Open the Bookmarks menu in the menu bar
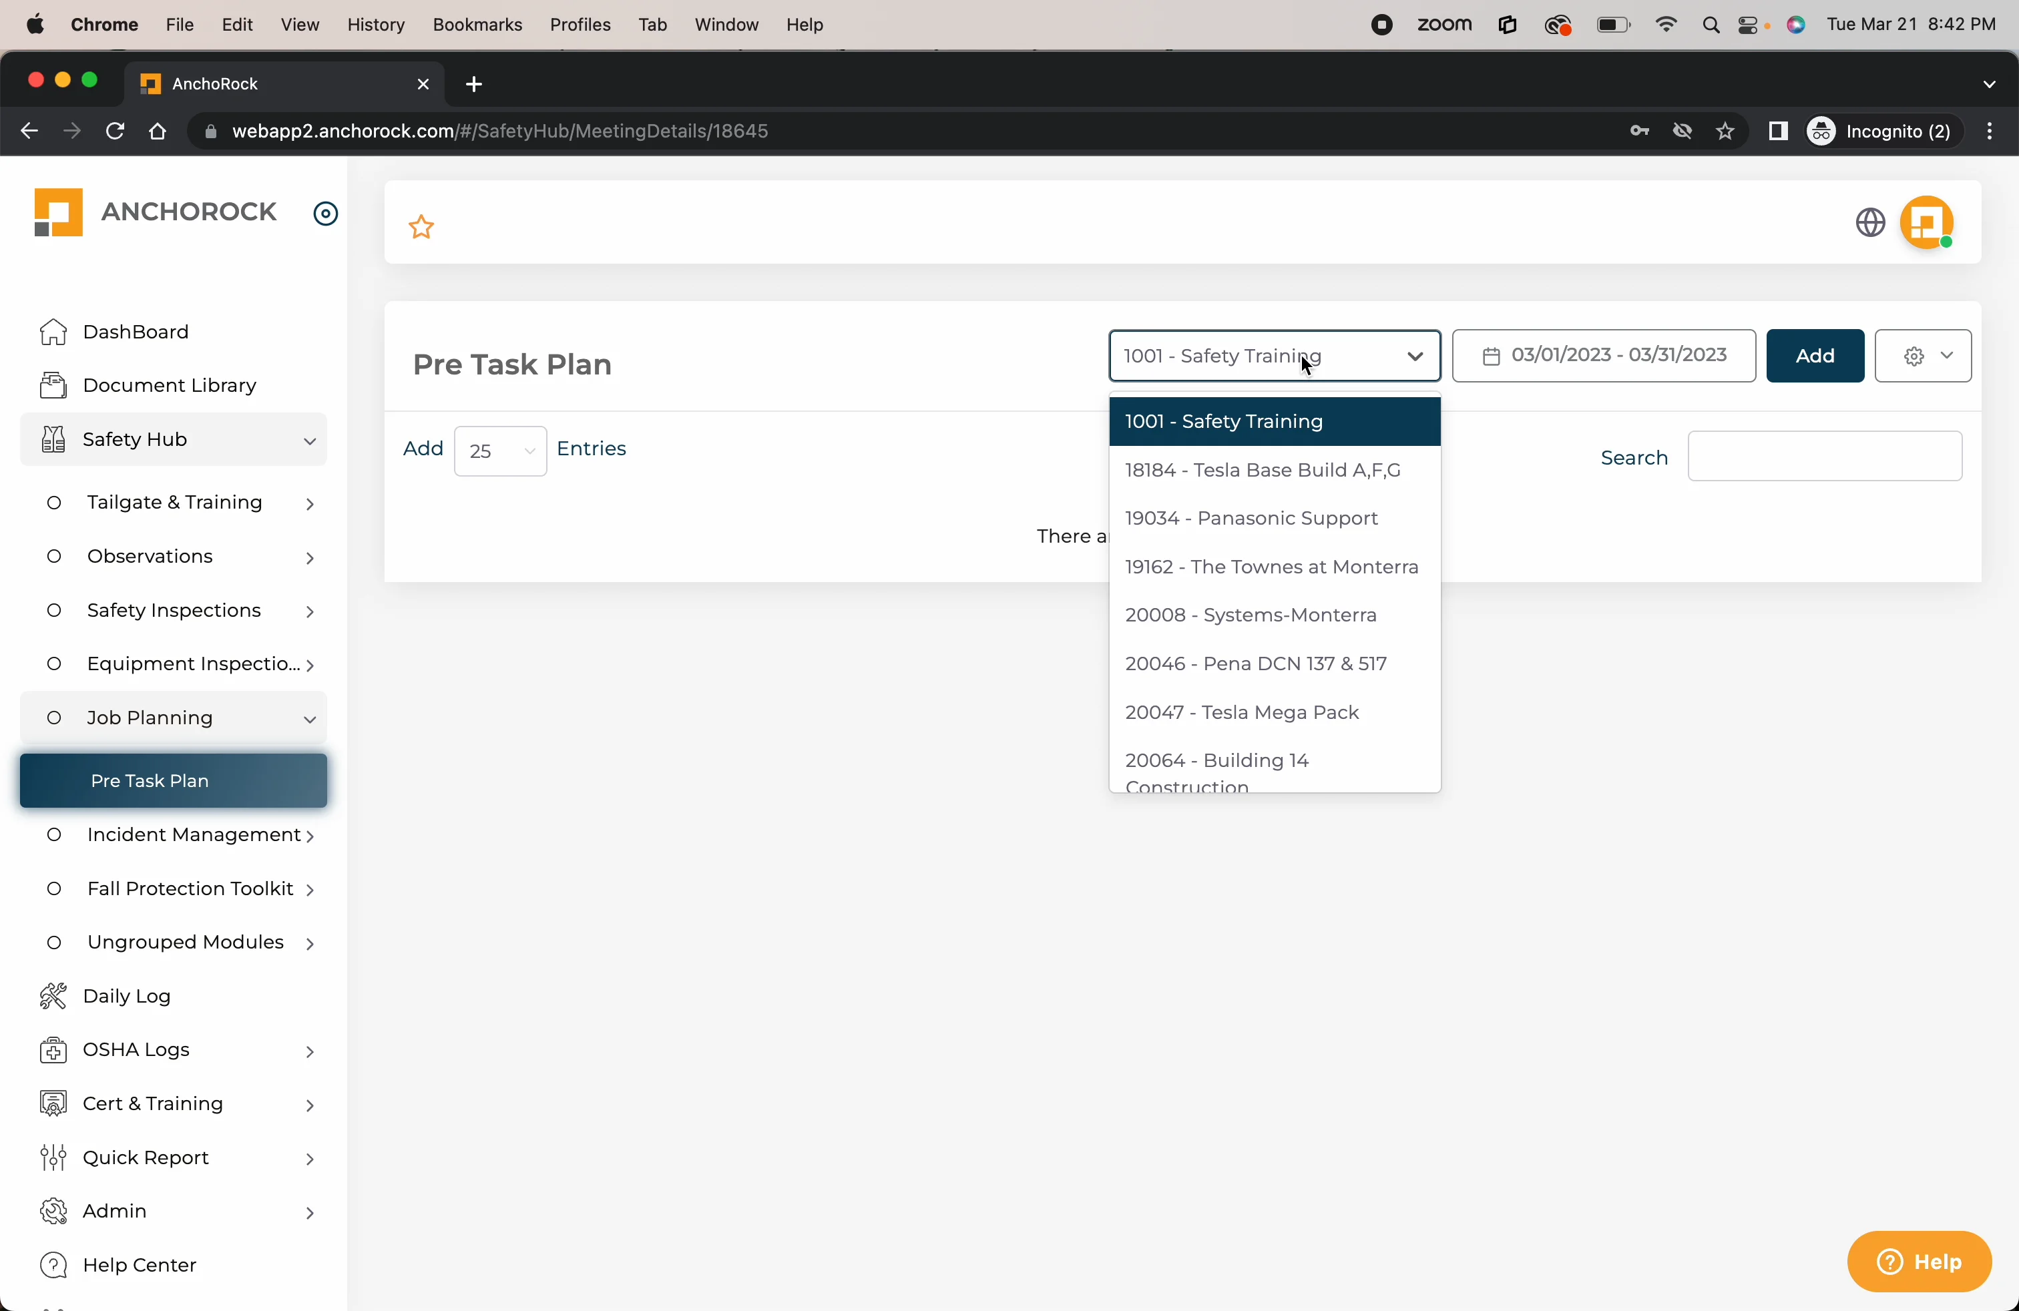The width and height of the screenshot is (2019, 1311). point(477,25)
